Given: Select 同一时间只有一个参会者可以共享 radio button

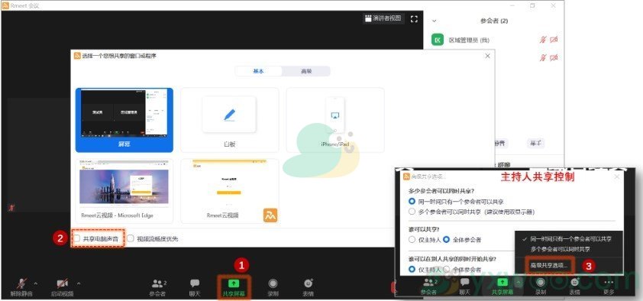Looking at the screenshot, I should [412, 202].
